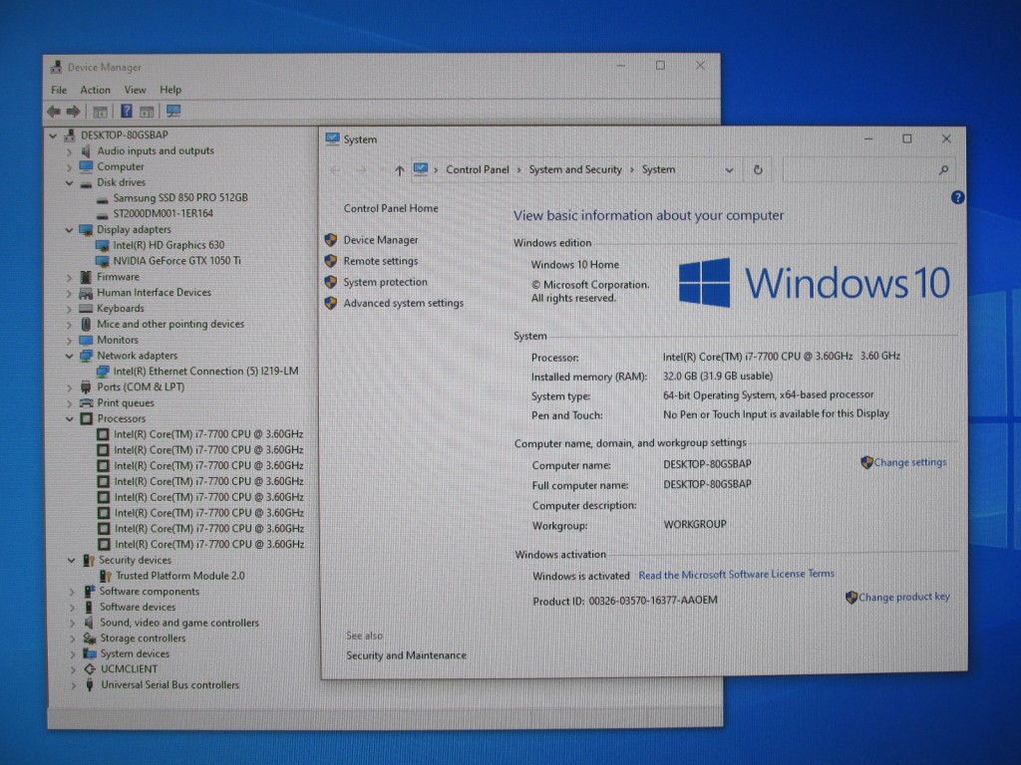This screenshot has width=1021, height=765.
Task: Open the Action menu in Device Manager
Action: pos(95,90)
